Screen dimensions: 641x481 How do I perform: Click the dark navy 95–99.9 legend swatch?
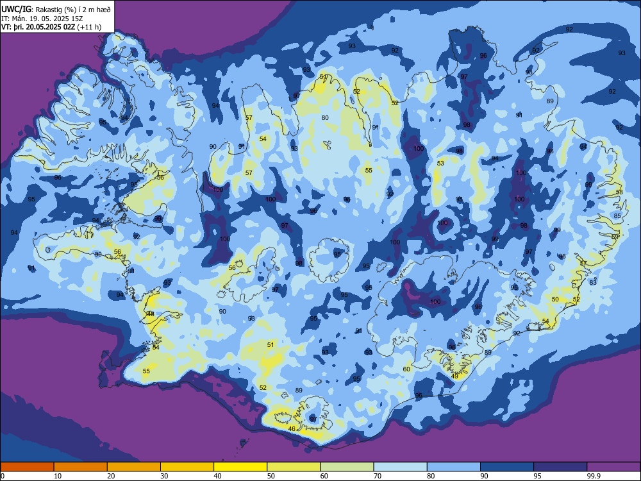click(x=560, y=467)
